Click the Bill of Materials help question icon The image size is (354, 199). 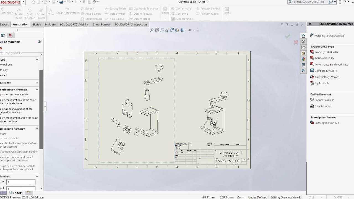(39, 42)
